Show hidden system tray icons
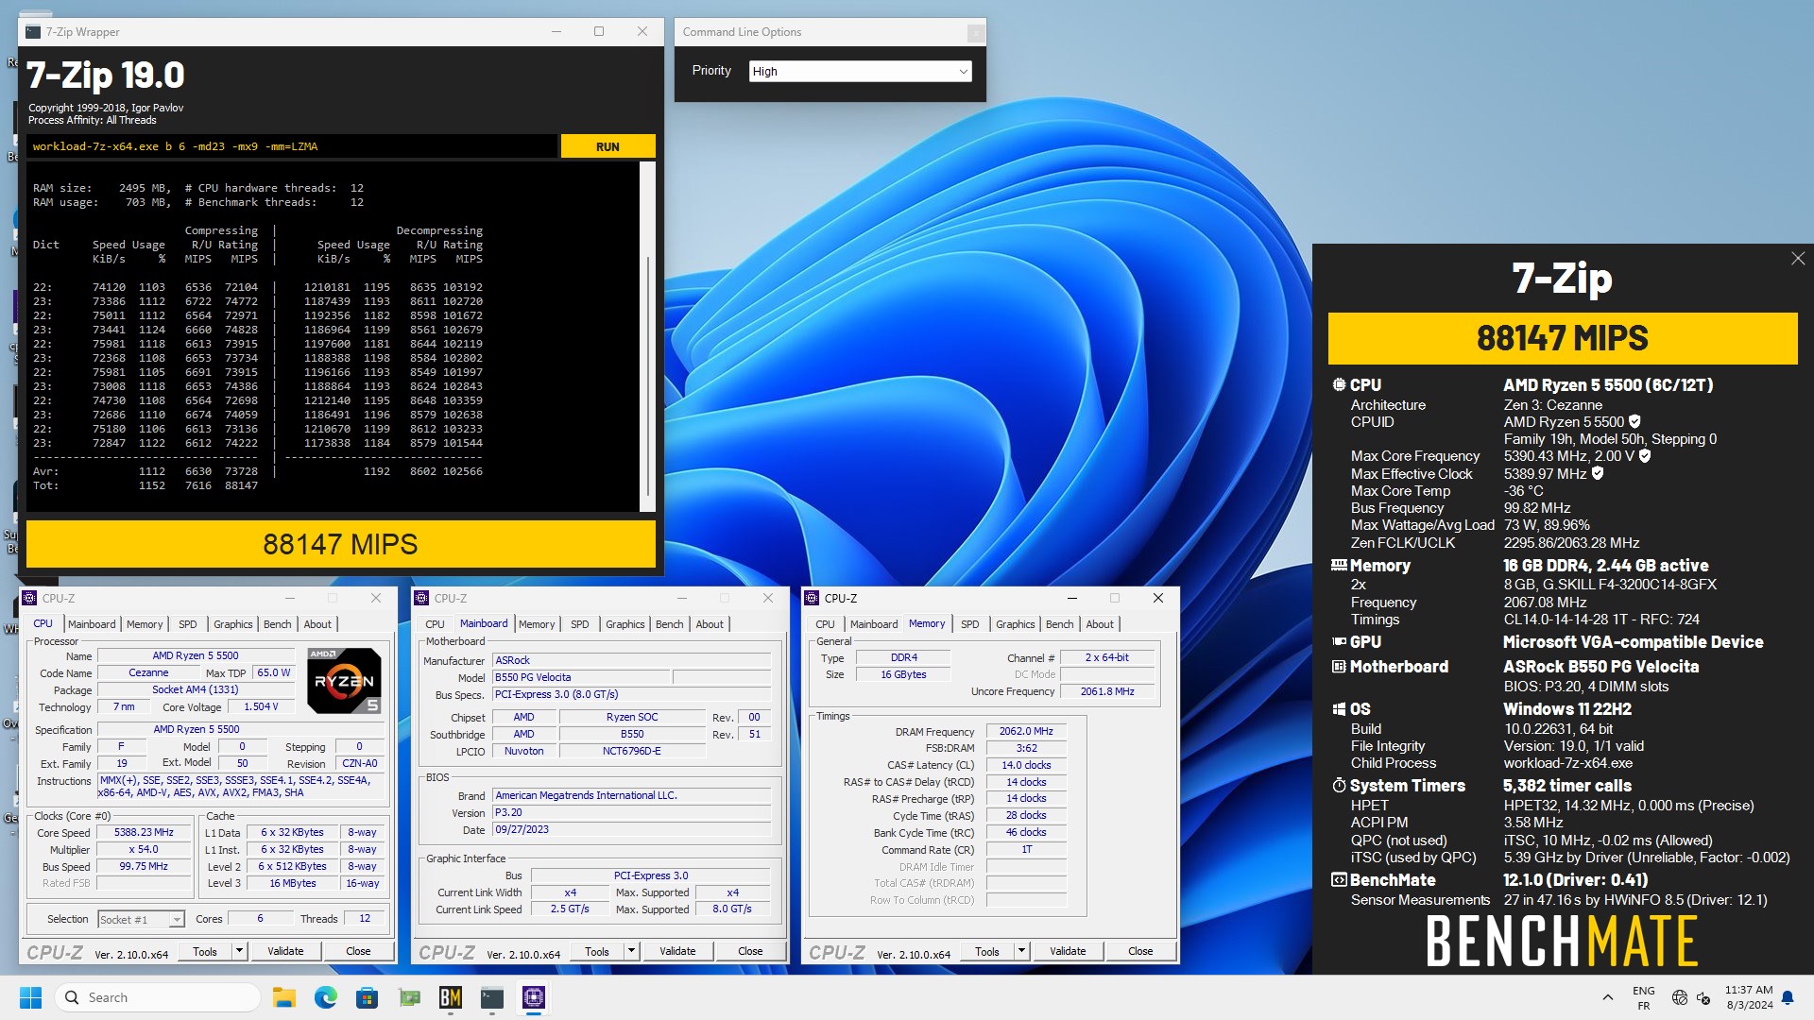The width and height of the screenshot is (1814, 1020). pyautogui.click(x=1608, y=997)
